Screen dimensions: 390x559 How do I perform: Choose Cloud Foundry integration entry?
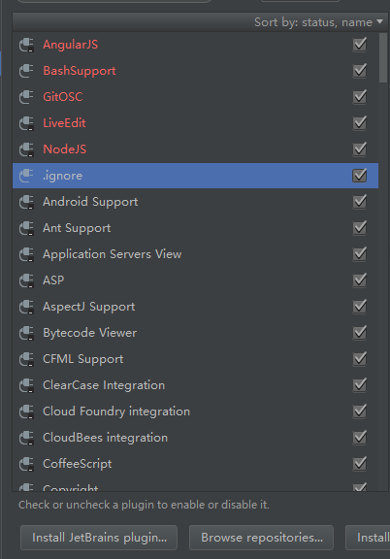[x=195, y=411]
